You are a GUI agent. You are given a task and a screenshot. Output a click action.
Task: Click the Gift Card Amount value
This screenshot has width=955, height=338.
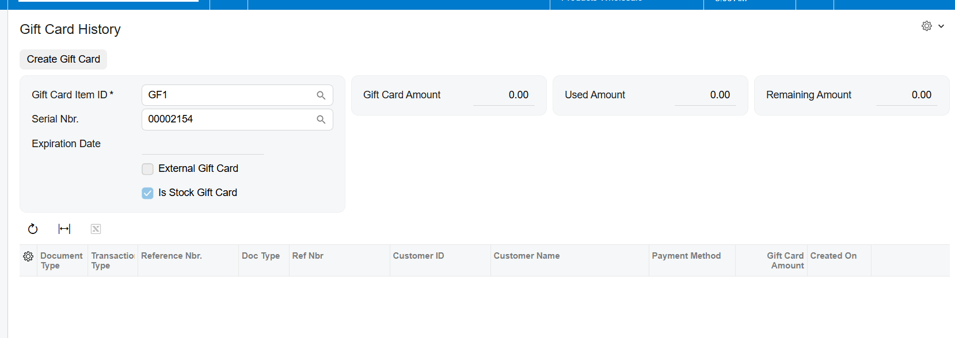(x=504, y=95)
